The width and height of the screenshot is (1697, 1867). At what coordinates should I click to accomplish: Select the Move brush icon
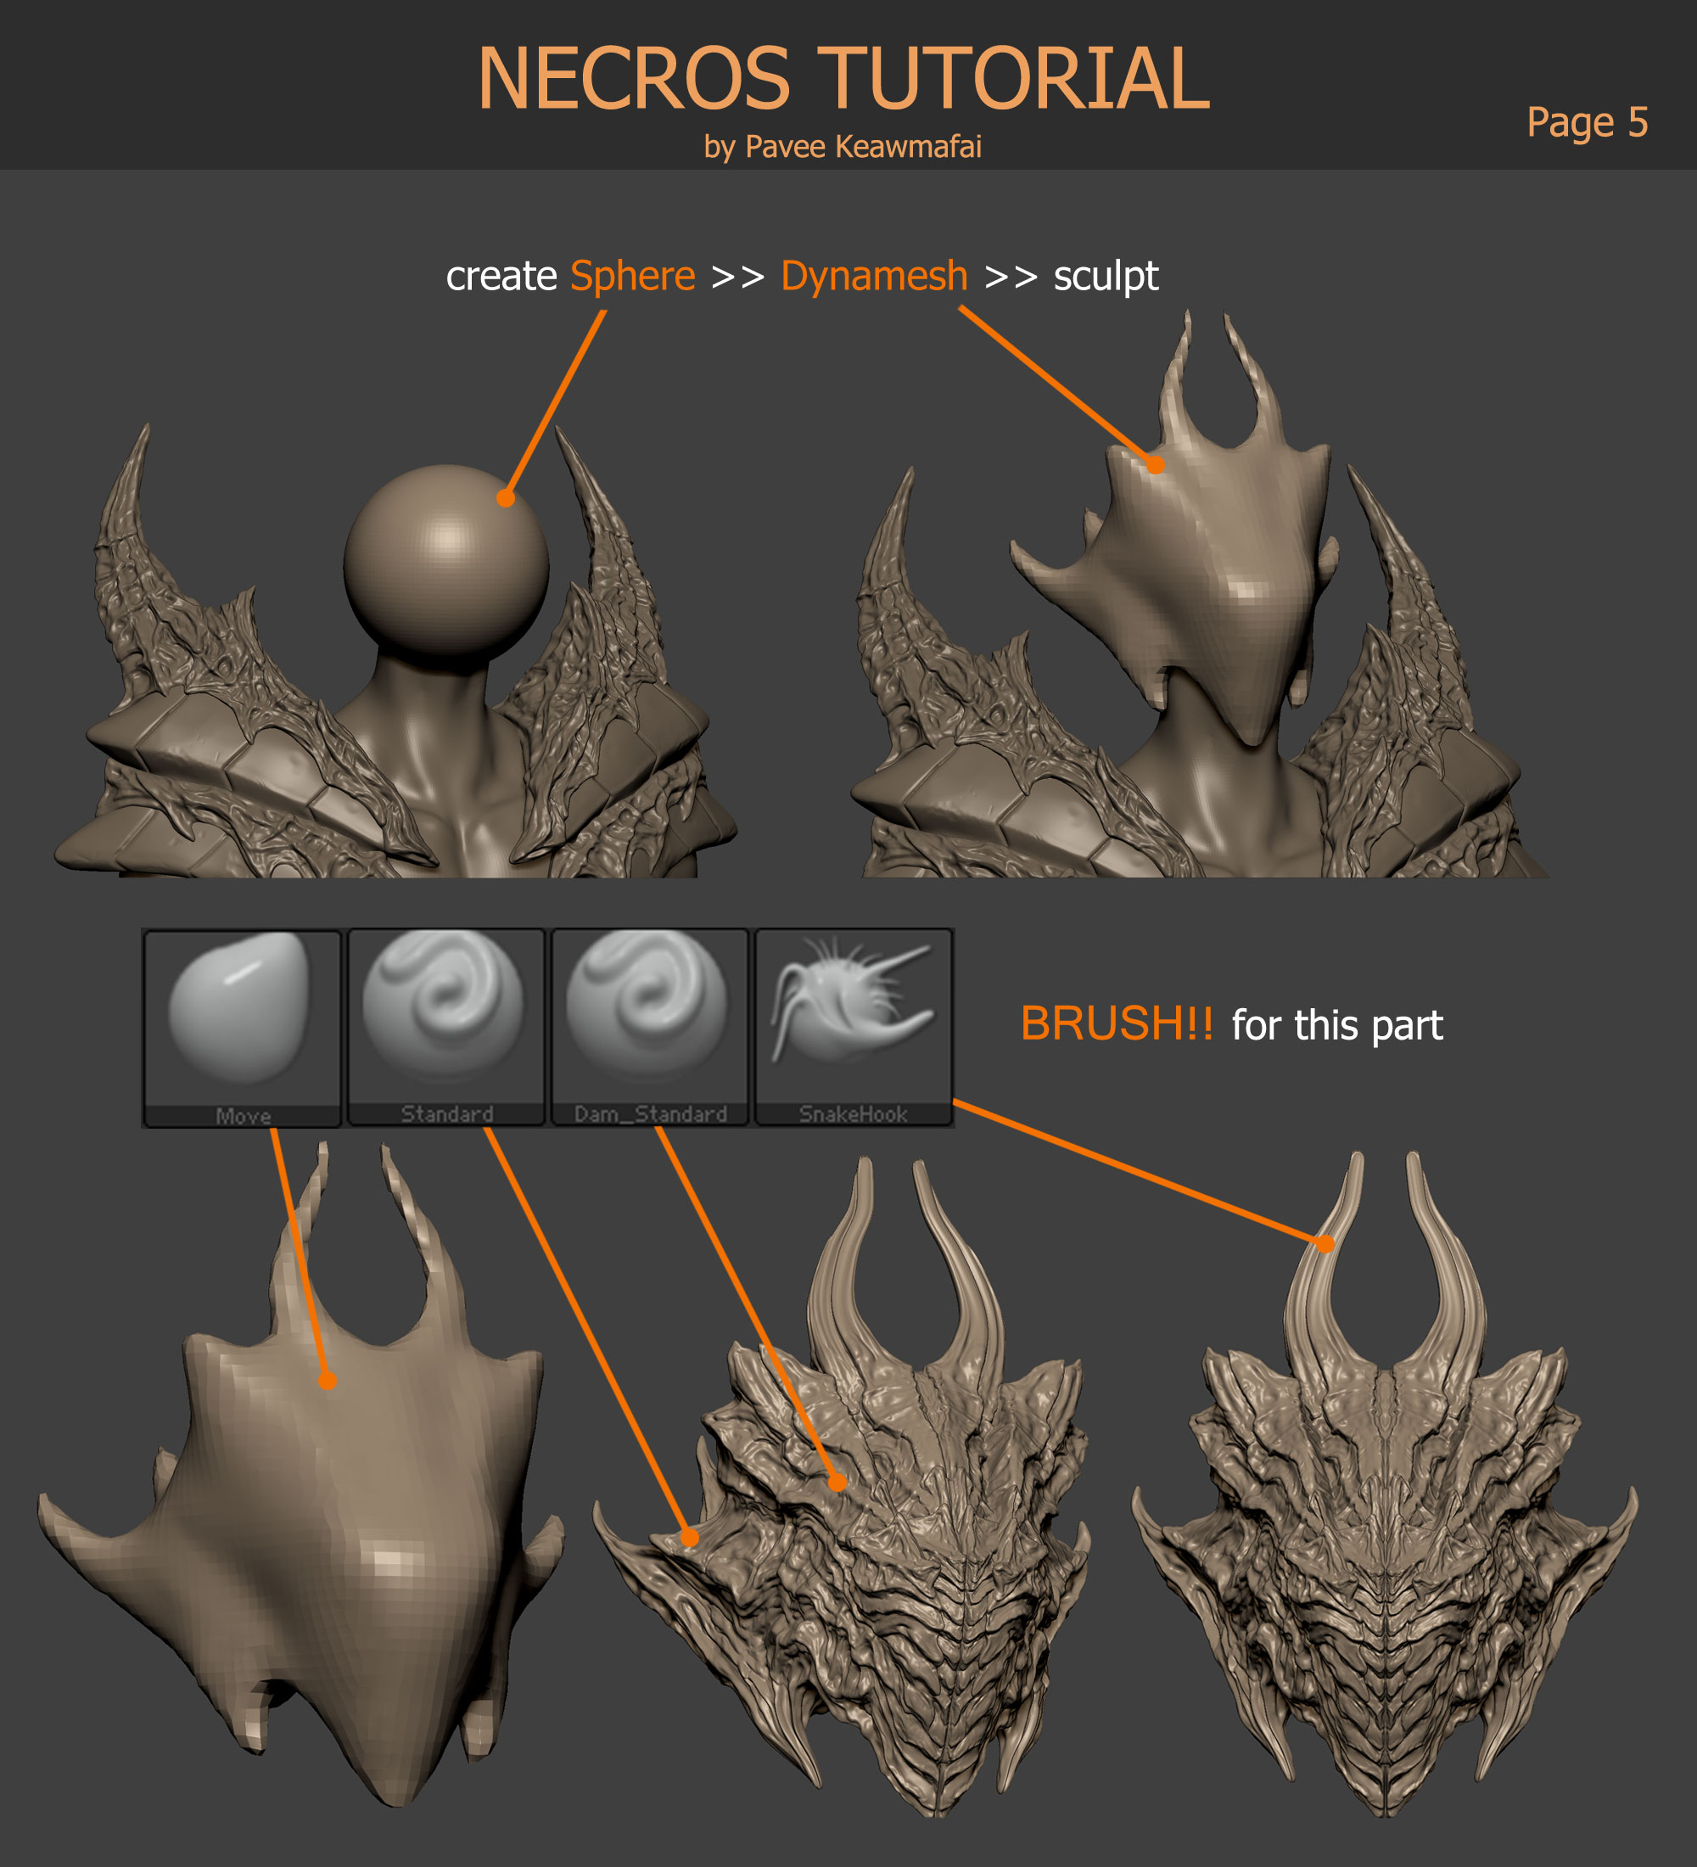click(243, 1028)
